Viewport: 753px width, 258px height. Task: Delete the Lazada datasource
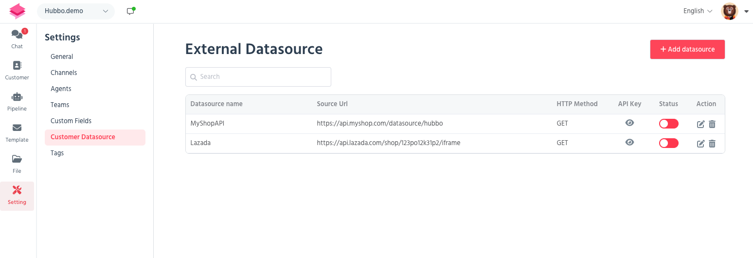point(712,144)
